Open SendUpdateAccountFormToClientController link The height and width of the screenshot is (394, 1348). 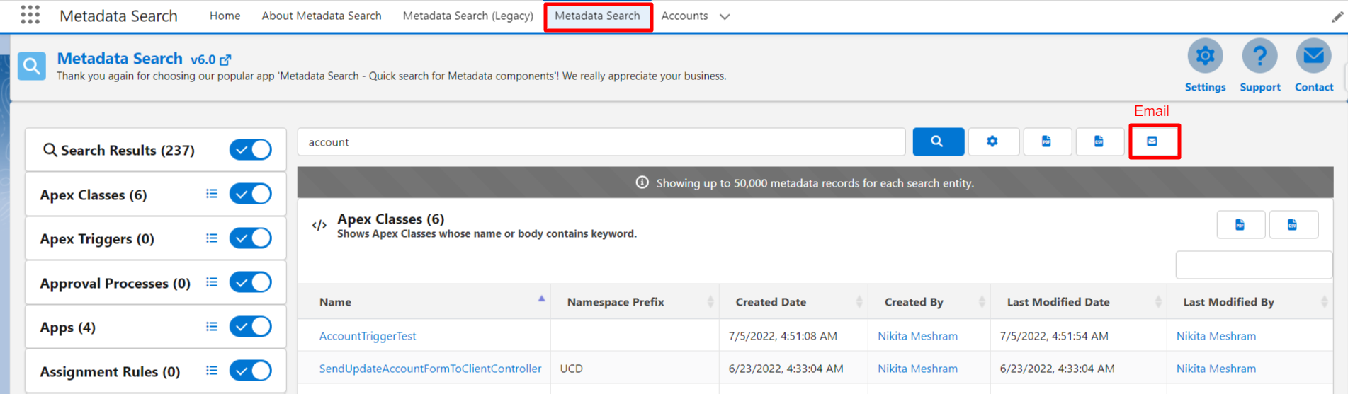point(430,369)
